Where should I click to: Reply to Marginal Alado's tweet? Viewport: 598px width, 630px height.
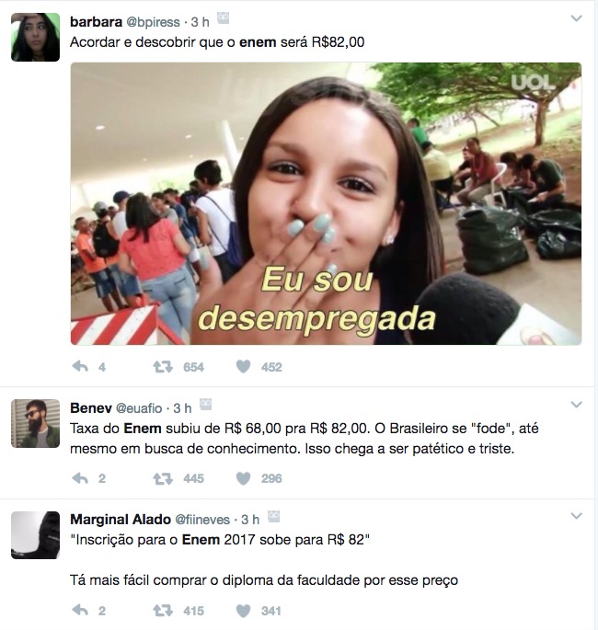point(80,610)
